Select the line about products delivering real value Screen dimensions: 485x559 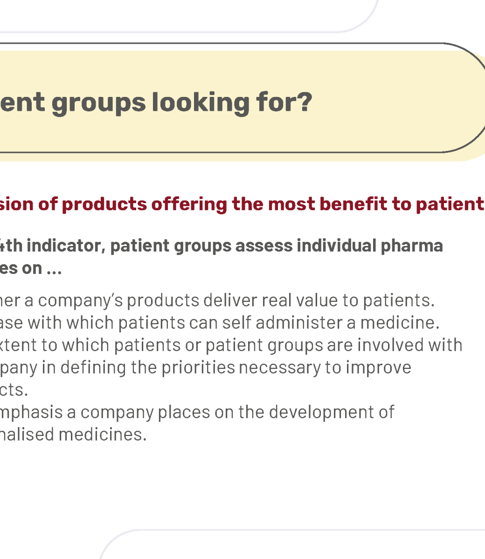[217, 300]
